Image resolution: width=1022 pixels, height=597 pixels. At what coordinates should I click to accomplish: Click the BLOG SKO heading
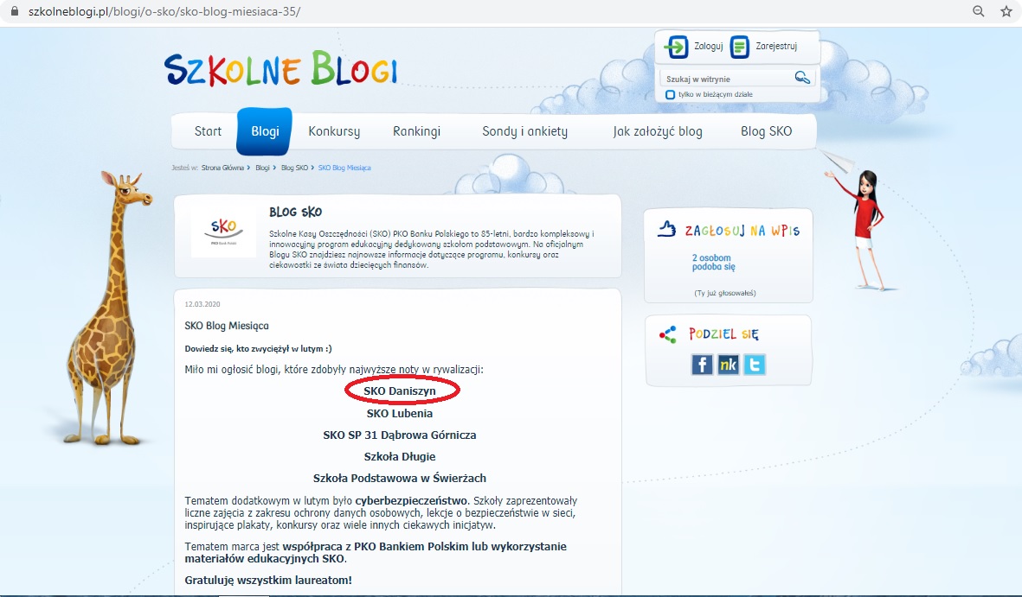(295, 212)
